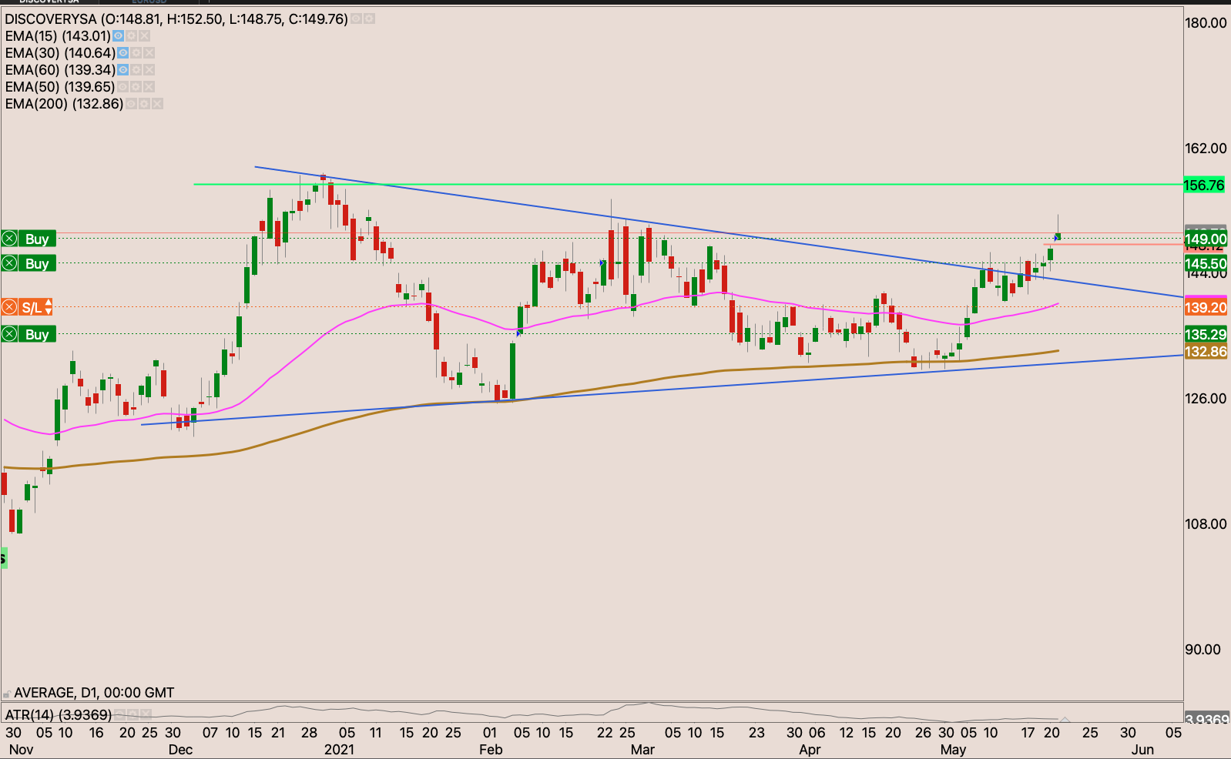Screen dimensions: 1231x759
Task: Open settings gear for EMA(60) indicator
Action: [x=136, y=70]
